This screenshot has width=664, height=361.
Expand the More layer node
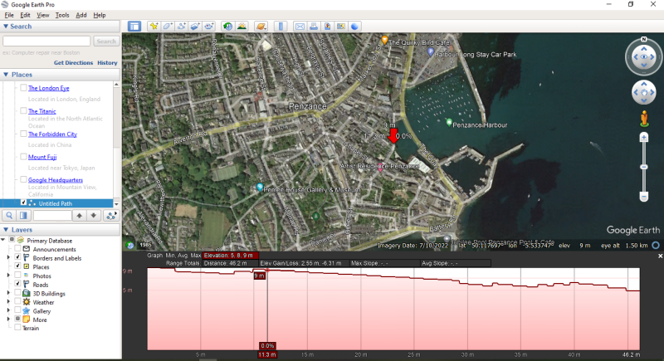click(8, 320)
